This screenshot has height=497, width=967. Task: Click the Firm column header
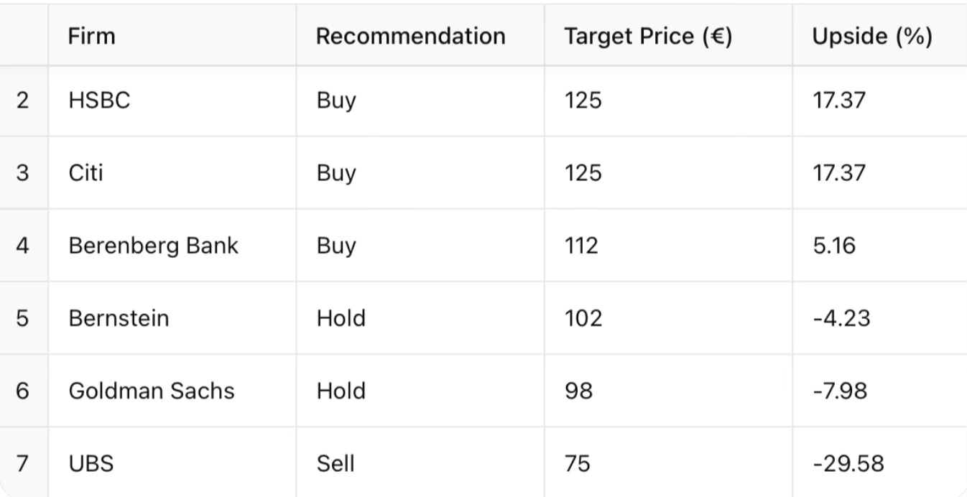[x=91, y=37]
